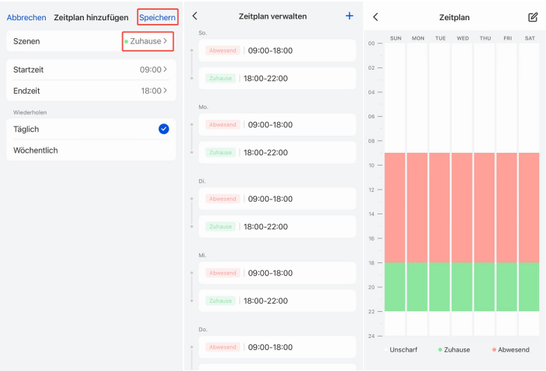Open the Szenen Zuhause selector
This screenshot has width=546, height=371.
148,41
